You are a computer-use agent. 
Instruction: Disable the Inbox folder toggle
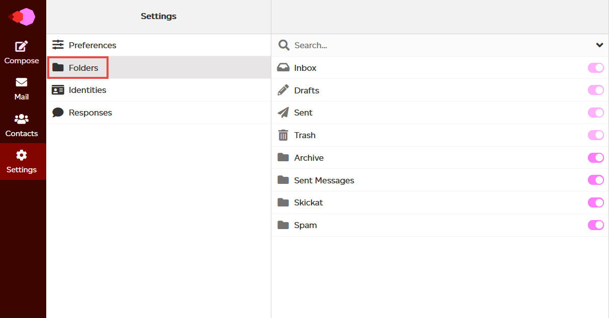pos(595,67)
